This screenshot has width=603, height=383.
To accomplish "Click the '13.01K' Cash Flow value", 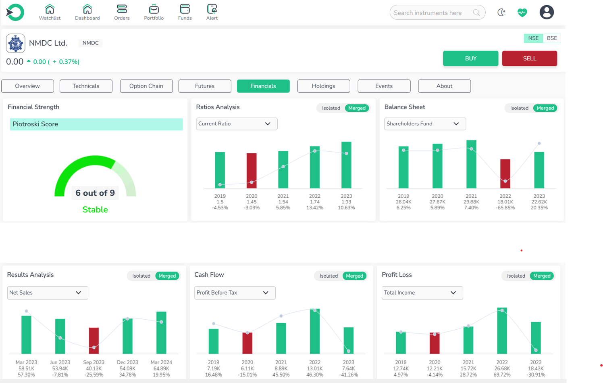I will coord(315,368).
